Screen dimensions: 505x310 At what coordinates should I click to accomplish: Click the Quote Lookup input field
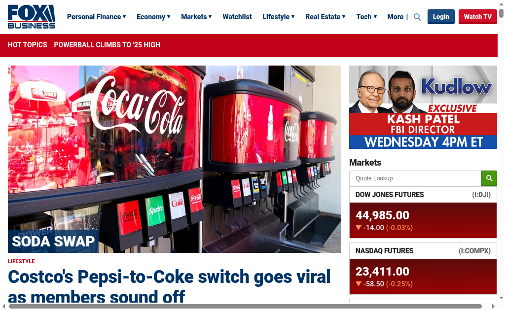point(415,178)
